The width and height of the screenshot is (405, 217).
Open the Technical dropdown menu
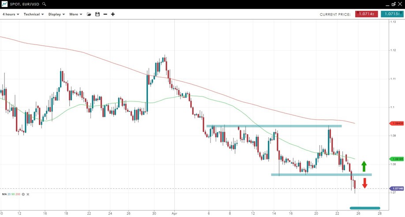tap(34, 14)
